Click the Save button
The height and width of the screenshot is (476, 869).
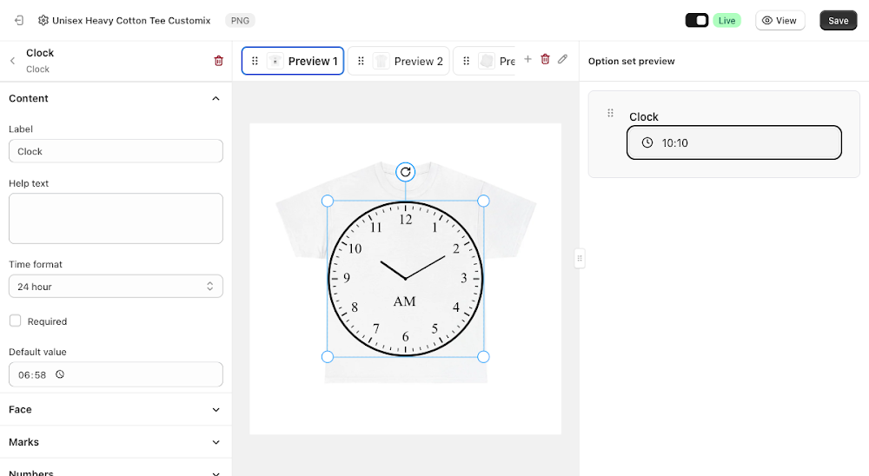[838, 21]
